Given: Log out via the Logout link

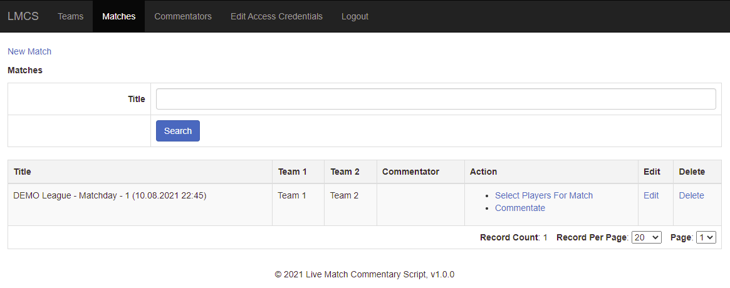Looking at the screenshot, I should click(x=355, y=16).
